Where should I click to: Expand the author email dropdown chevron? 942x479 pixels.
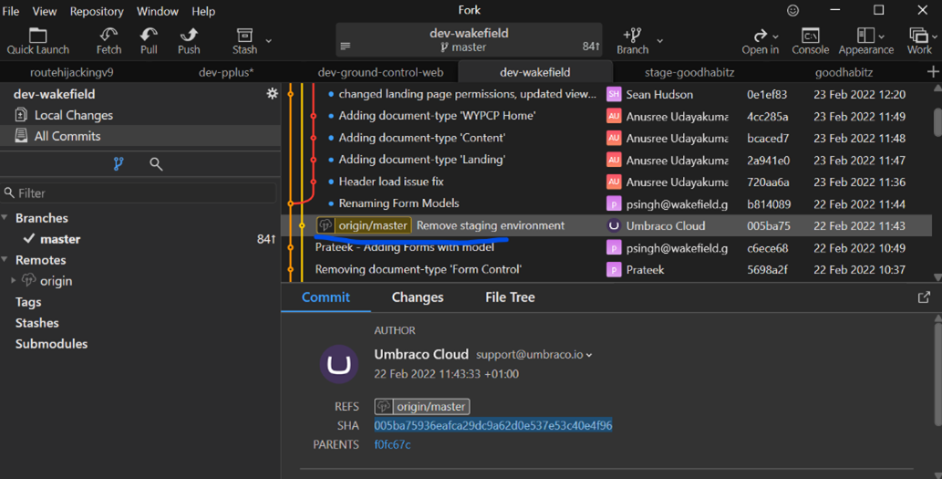[589, 355]
